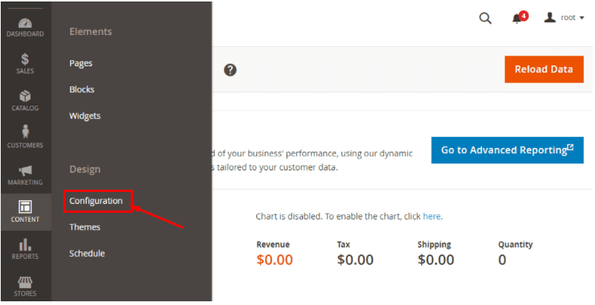Expand the root user account dropdown
Screen dimensions: 595x305
pos(565,18)
